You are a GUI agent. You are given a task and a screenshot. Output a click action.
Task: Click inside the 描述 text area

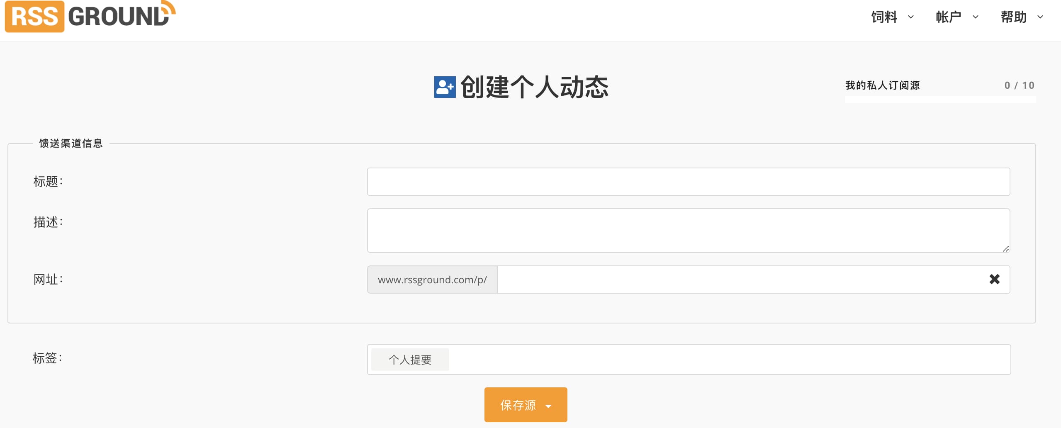[x=688, y=230]
